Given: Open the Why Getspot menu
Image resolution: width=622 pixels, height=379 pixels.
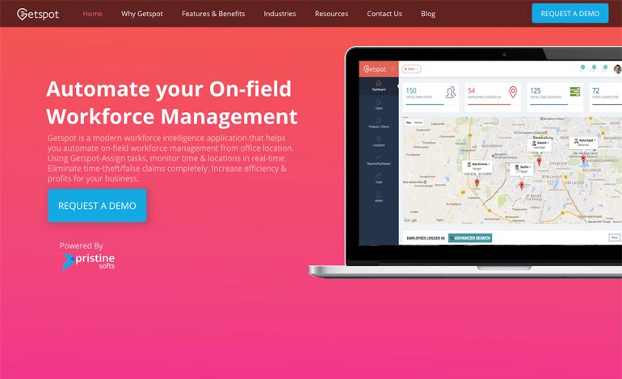Looking at the screenshot, I should point(142,14).
